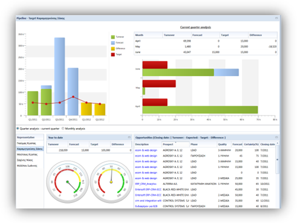Click the Month column header in the quarter analysis table
The image size is (297, 223).
[148, 35]
